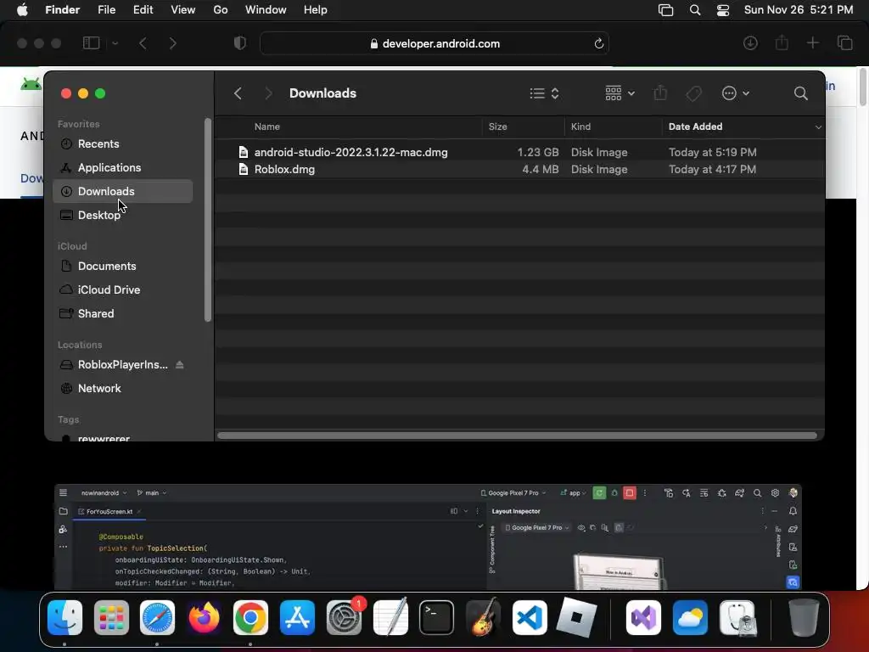This screenshot has width=869, height=652.
Task: Open the Finder action ellipsis menu
Action: coord(736,93)
